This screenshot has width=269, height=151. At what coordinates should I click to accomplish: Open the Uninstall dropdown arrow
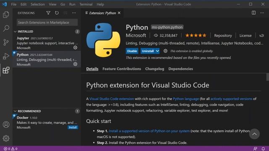157,51
